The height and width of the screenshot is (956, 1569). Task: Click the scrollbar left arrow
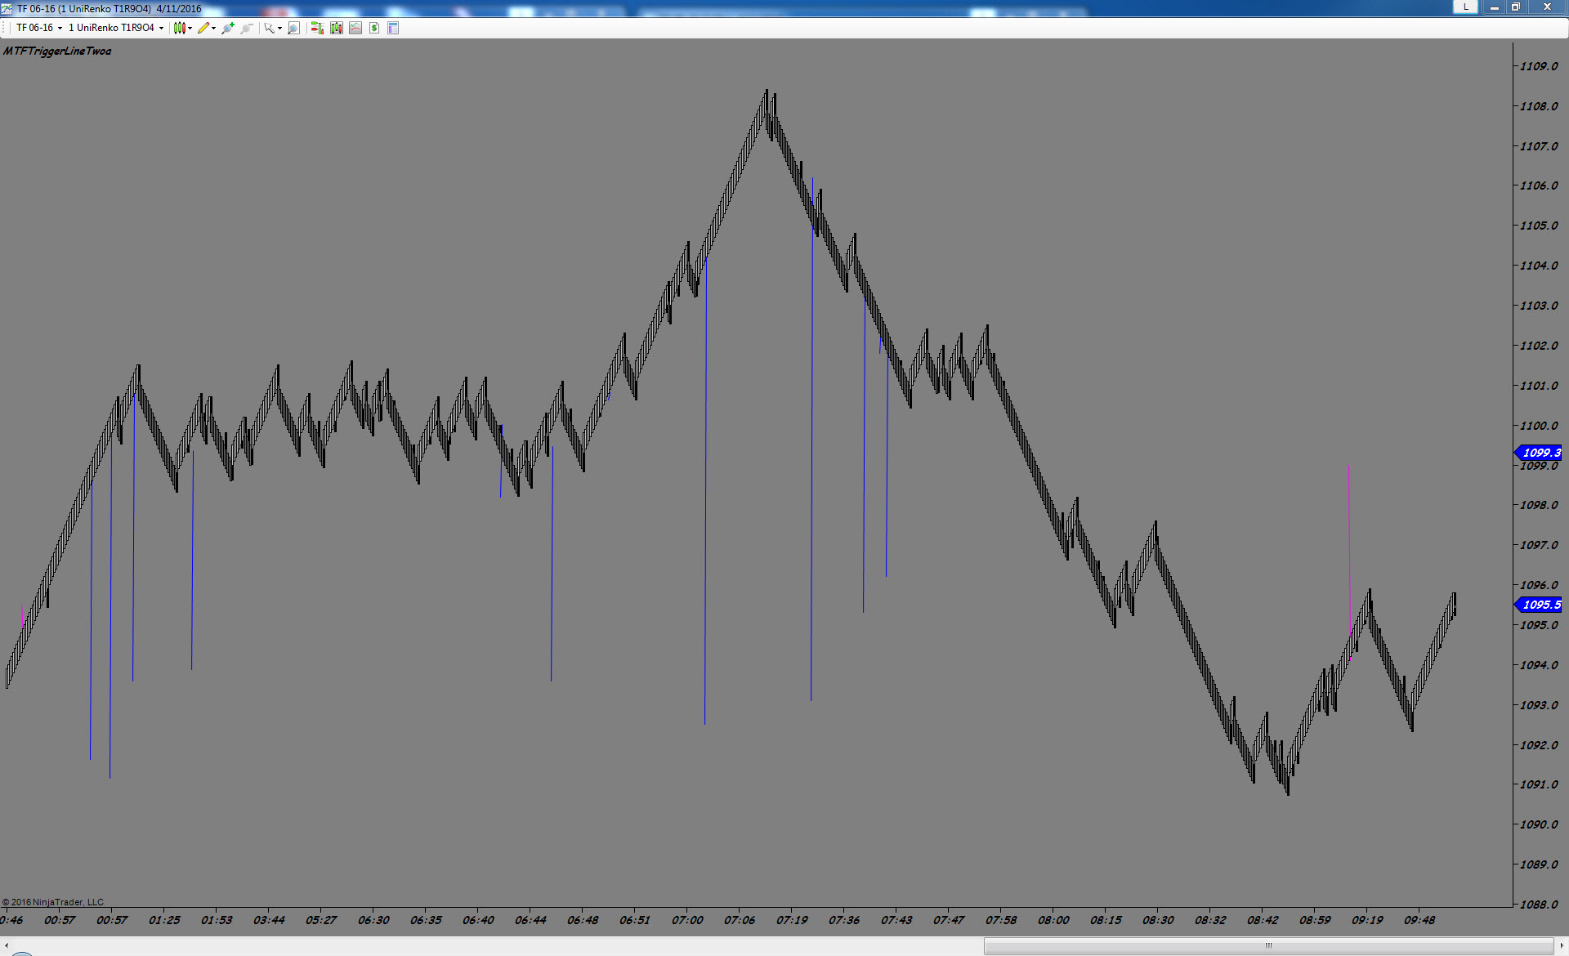(x=7, y=945)
